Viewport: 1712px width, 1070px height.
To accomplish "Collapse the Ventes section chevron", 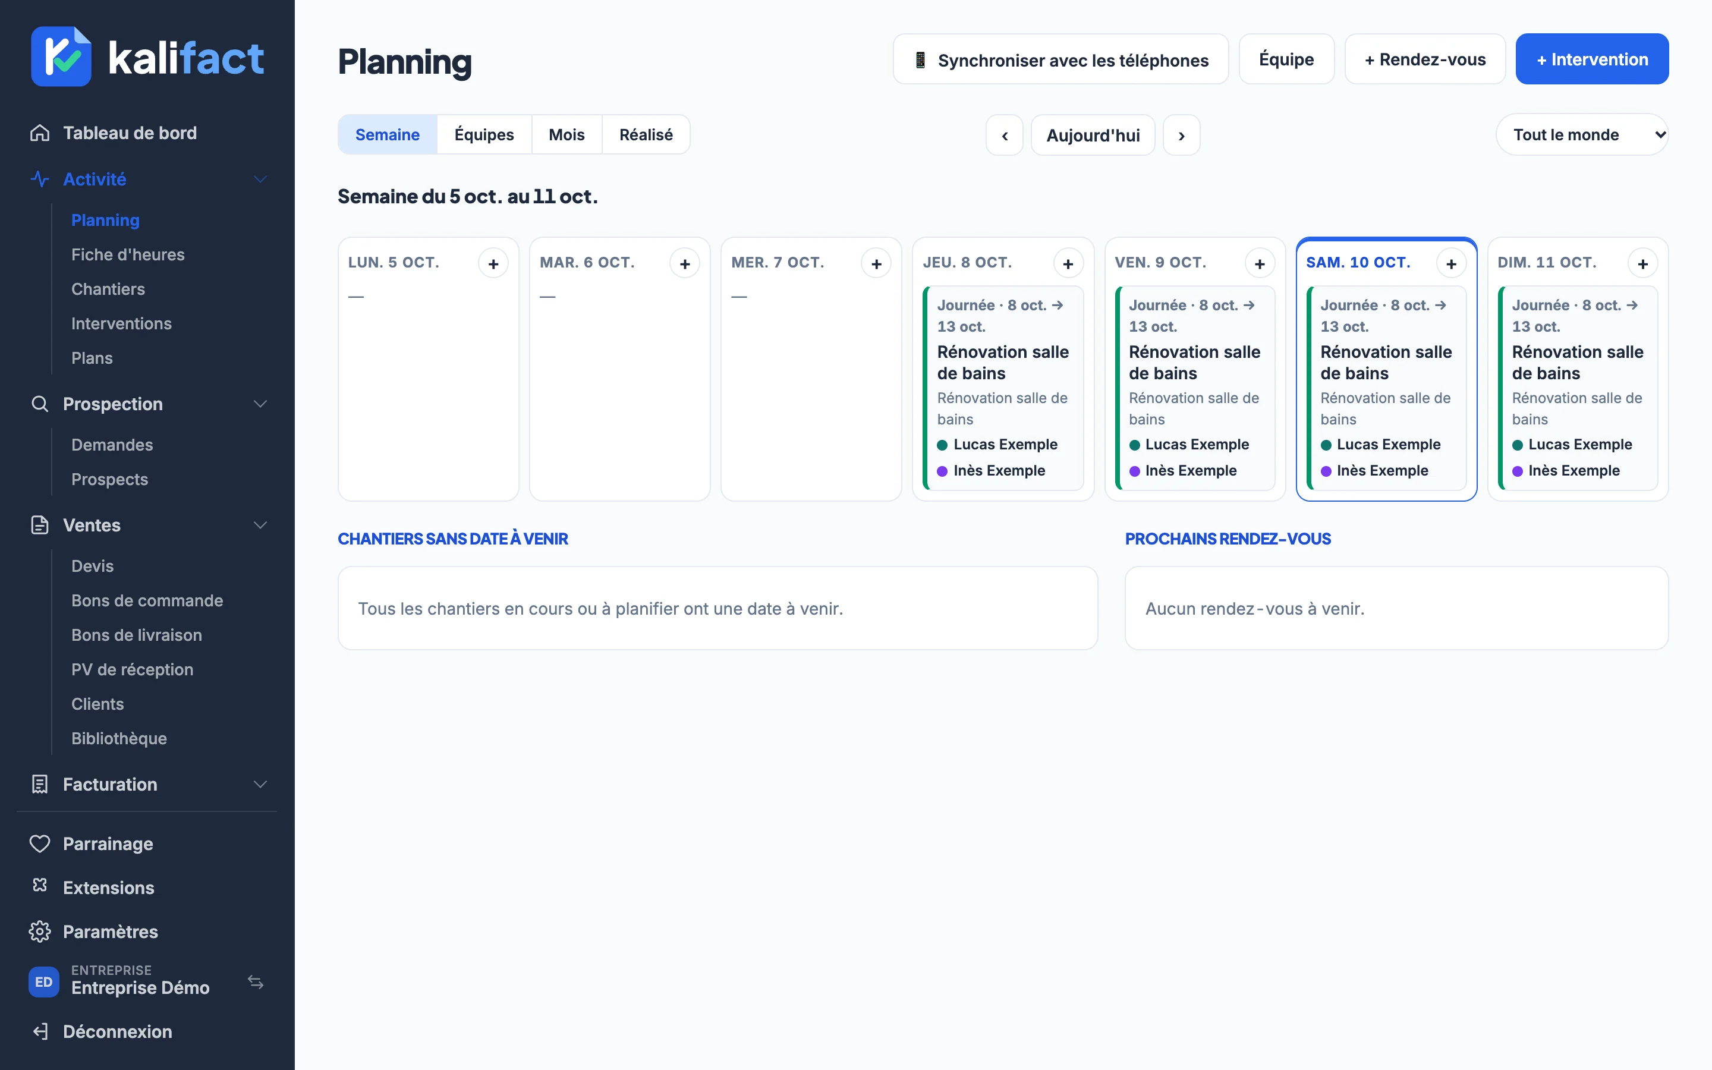I will 260,525.
